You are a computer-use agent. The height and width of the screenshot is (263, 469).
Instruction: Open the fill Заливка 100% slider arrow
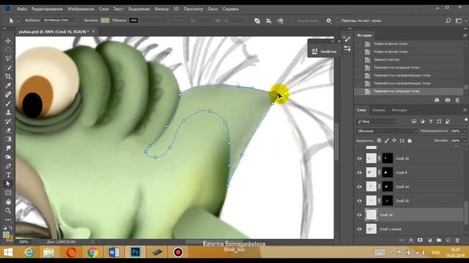click(x=465, y=140)
